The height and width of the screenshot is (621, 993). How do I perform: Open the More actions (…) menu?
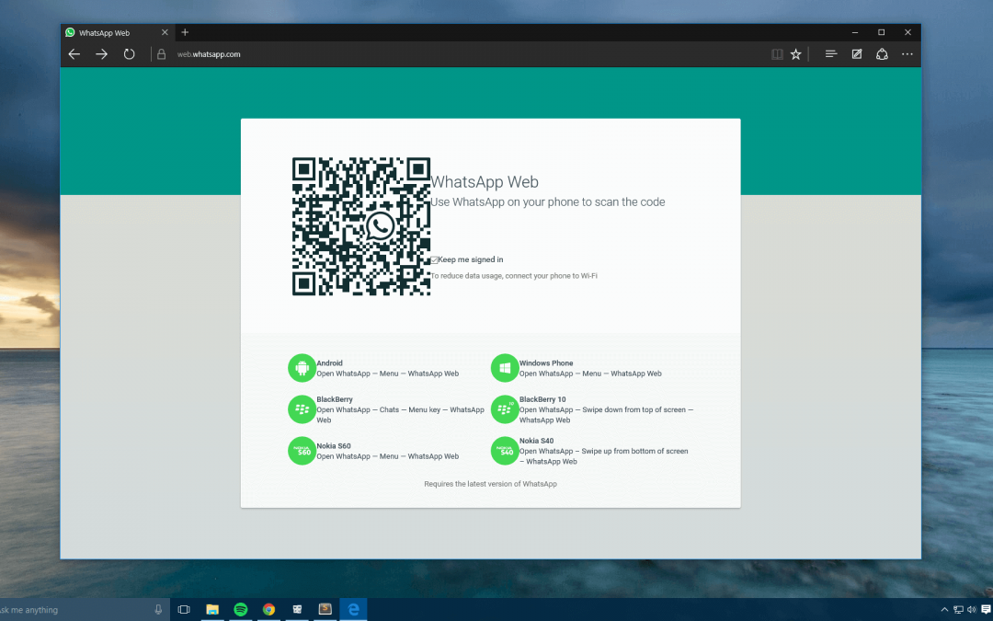(907, 54)
